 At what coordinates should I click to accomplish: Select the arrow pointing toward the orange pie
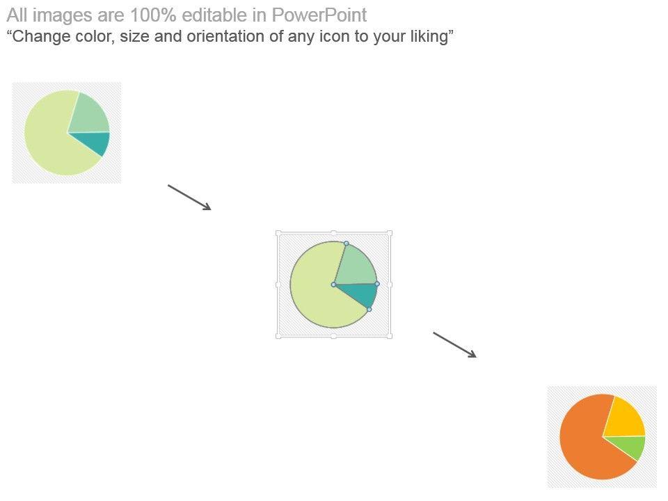click(454, 345)
